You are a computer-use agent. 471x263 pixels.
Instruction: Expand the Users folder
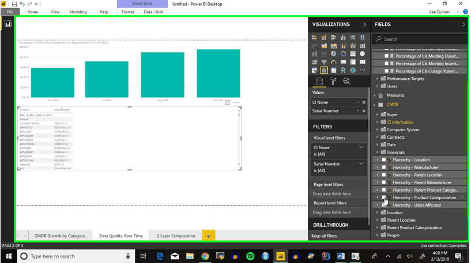coord(377,86)
